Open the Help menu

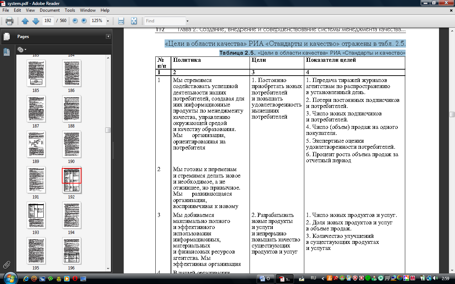tap(105, 10)
